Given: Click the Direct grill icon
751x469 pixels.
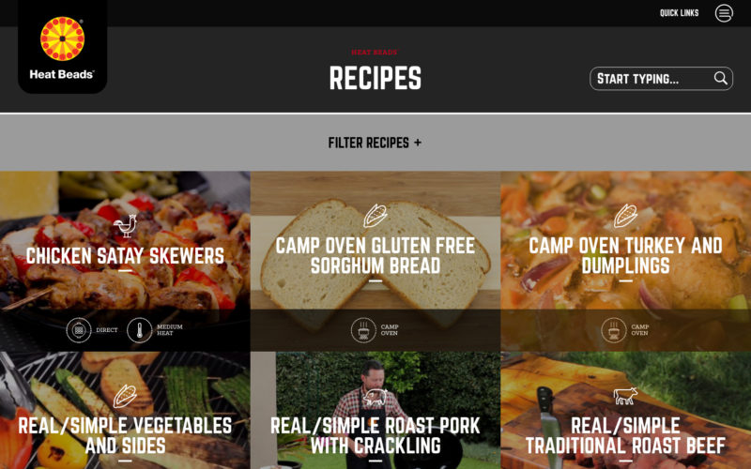Looking at the screenshot, I should click(79, 330).
